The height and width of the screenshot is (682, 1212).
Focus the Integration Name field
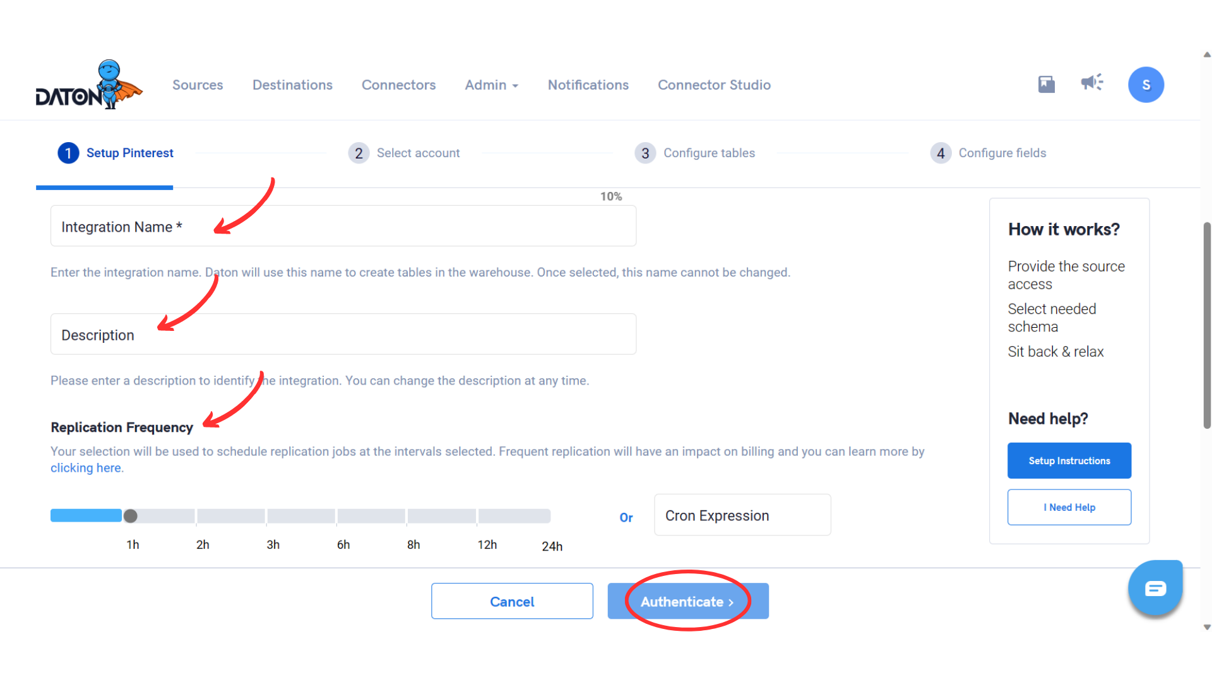[x=343, y=226]
